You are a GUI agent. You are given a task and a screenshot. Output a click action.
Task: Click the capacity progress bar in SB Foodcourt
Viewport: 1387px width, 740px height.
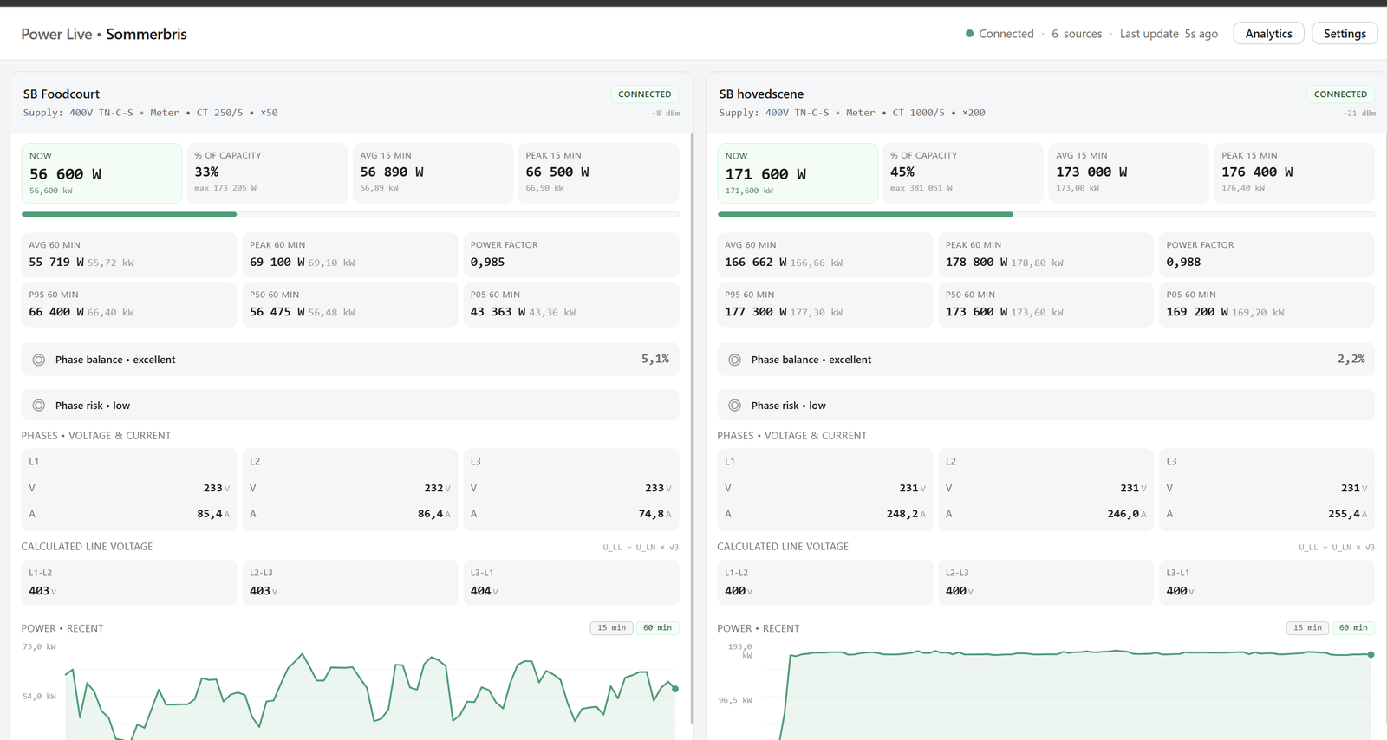click(x=350, y=214)
